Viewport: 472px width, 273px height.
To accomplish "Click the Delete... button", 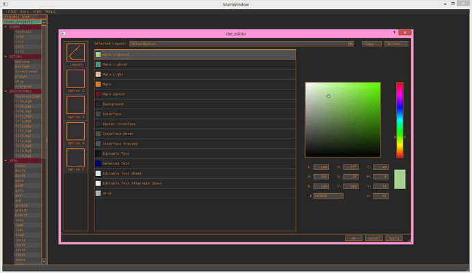I will pos(396,44).
